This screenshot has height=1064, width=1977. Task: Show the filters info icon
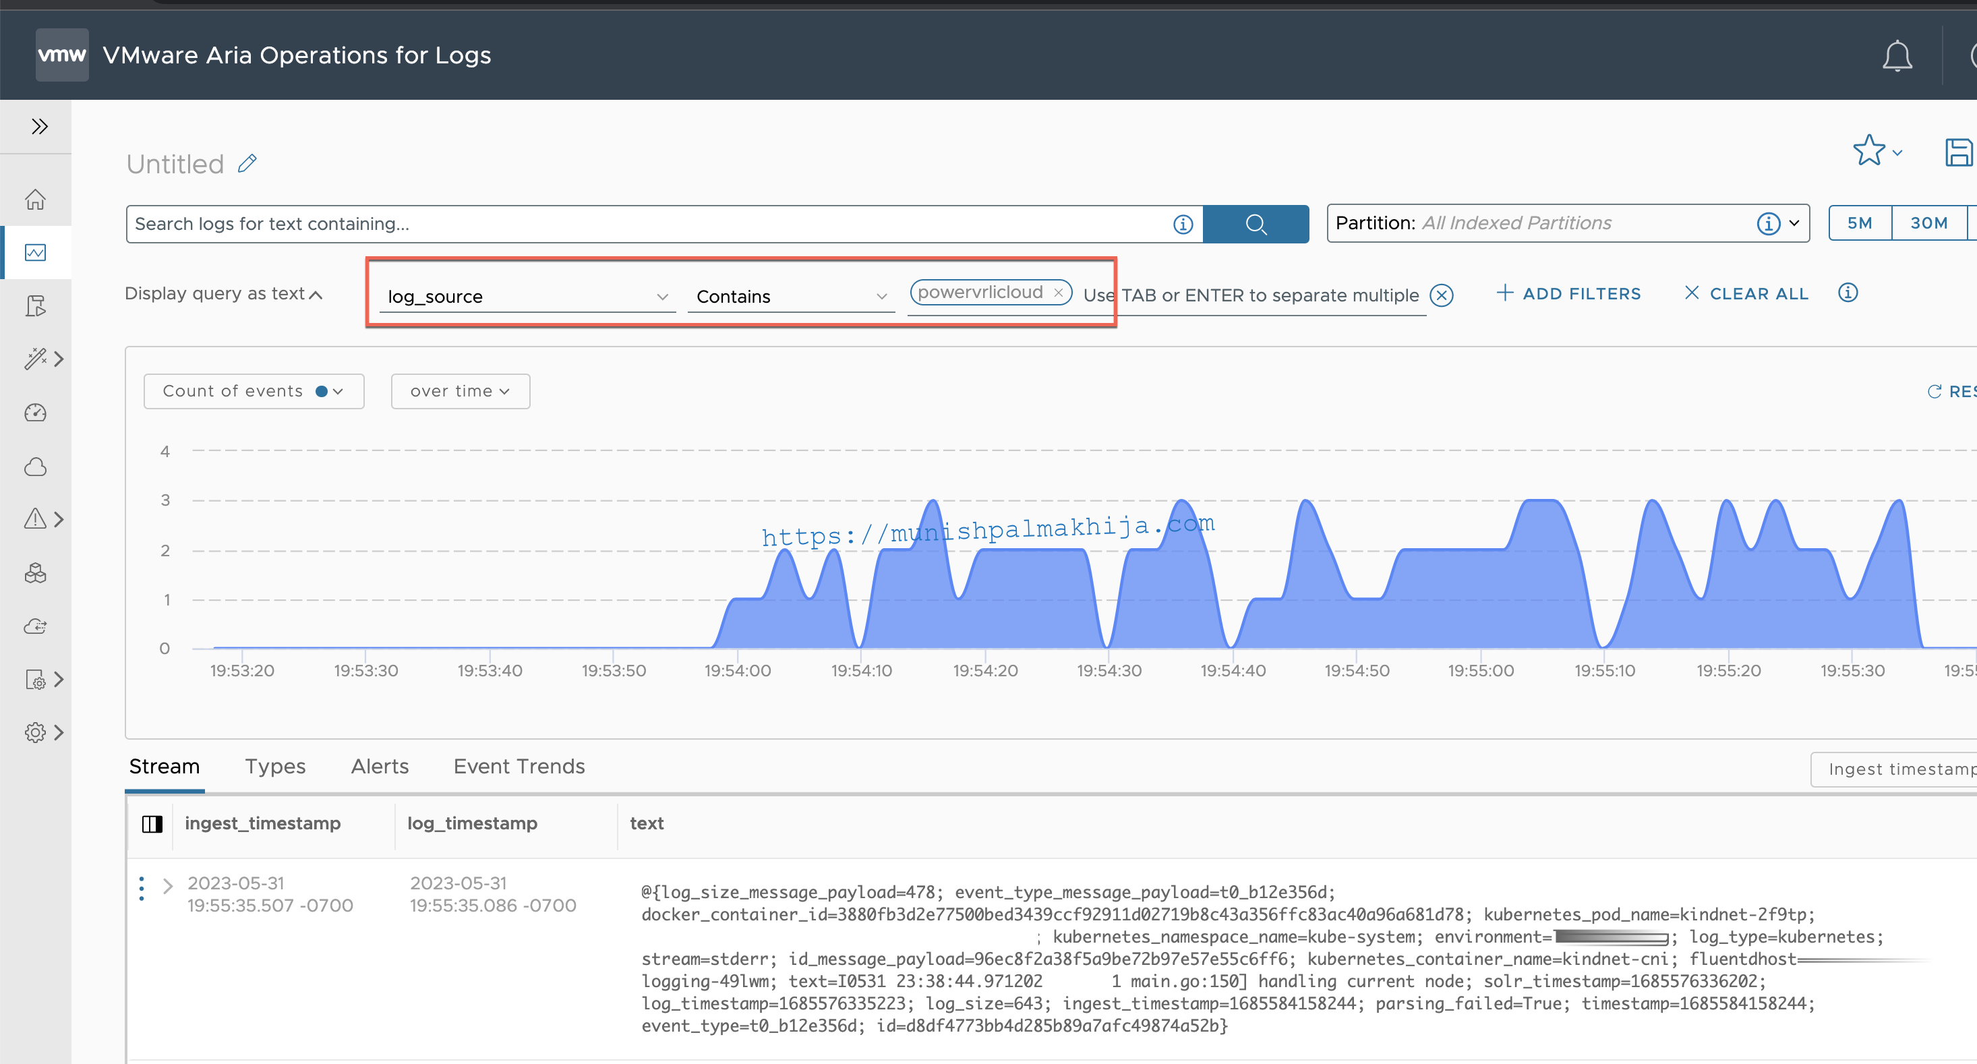(1848, 293)
